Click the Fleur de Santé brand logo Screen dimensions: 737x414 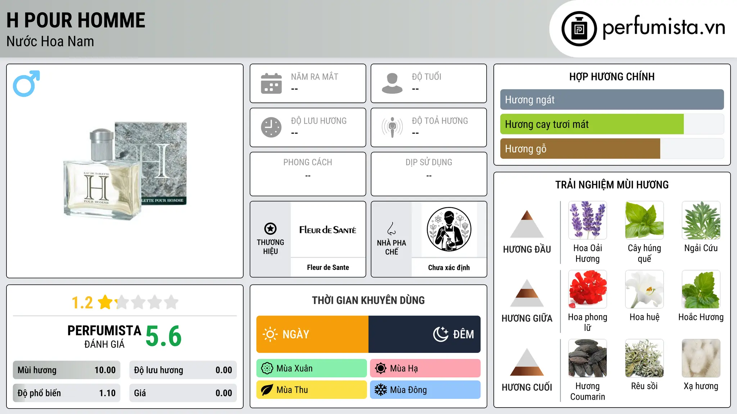pos(328,230)
